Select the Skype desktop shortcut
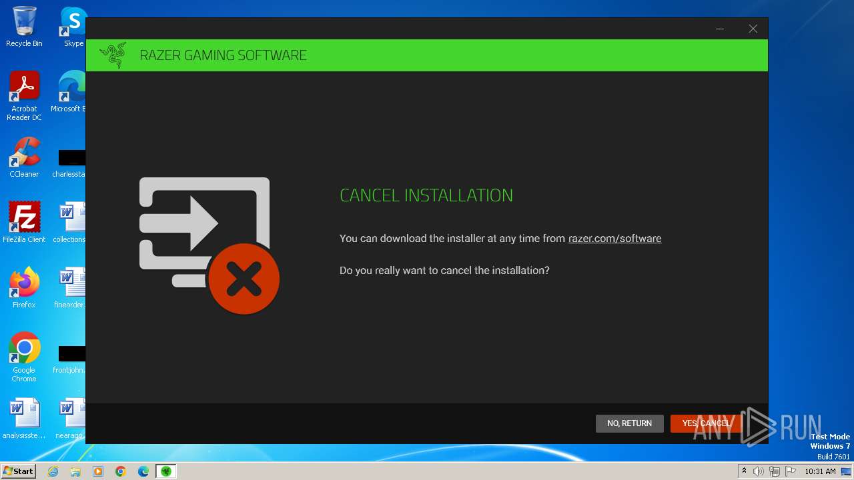Screen dimensions: 854x480 [x=73, y=27]
